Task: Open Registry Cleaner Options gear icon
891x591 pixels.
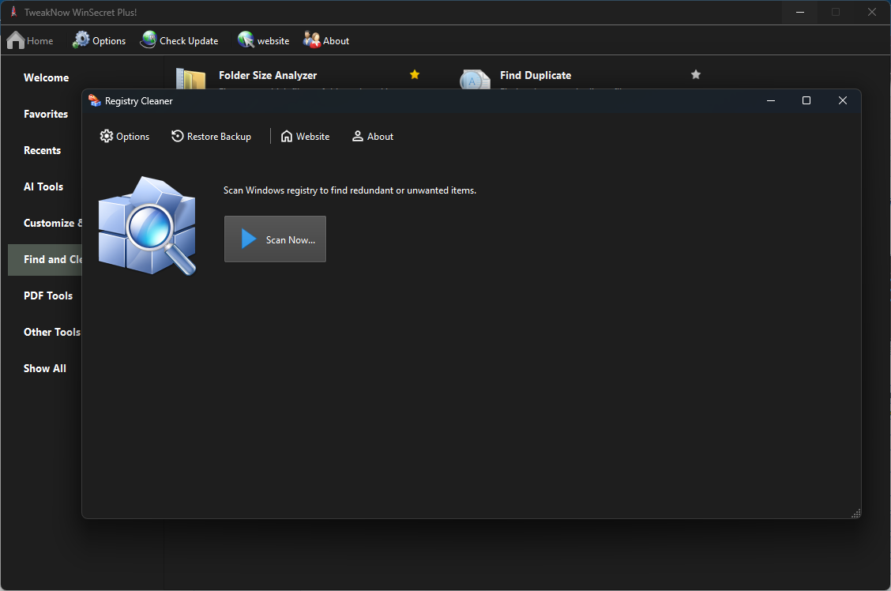Action: point(107,137)
